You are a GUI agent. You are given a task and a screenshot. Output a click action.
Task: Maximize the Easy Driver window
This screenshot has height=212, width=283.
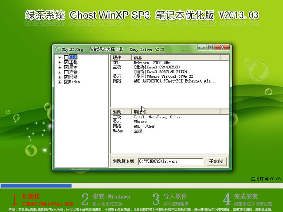(210, 47)
